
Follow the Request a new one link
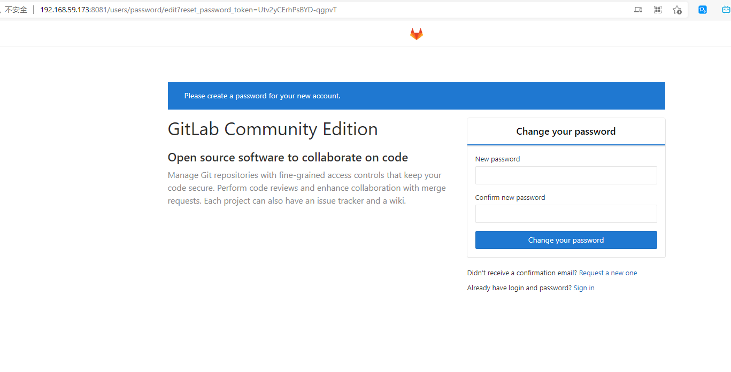point(608,273)
